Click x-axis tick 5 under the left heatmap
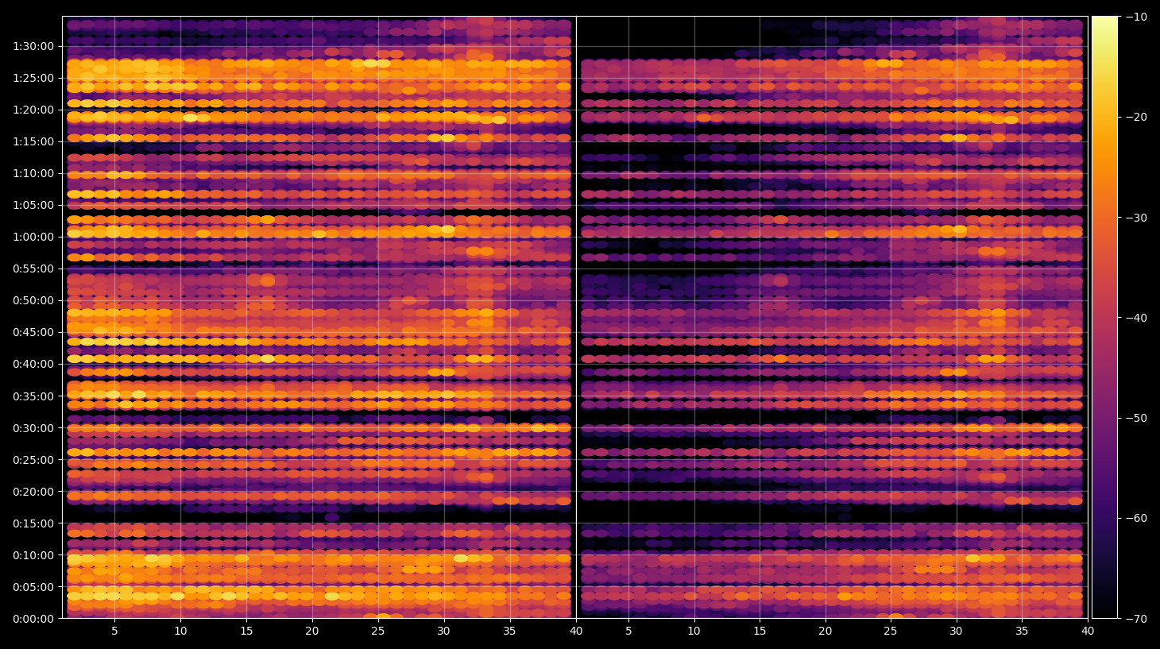This screenshot has width=1160, height=649. pos(114,632)
